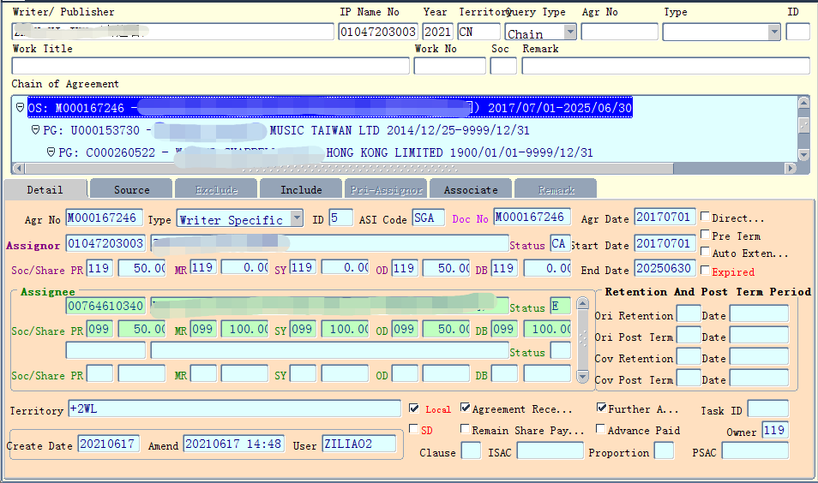Click the PSAC input field
Image resolution: width=818 pixels, height=483 pixels.
[755, 450]
